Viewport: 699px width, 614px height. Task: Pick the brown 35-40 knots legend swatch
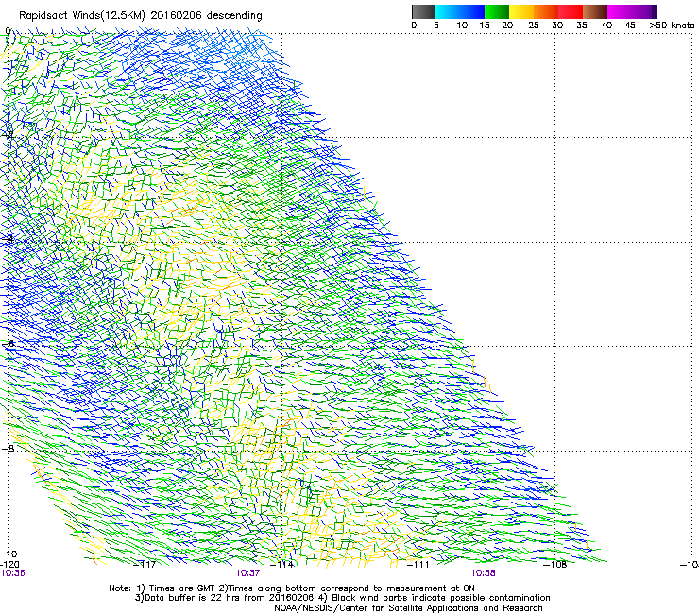pos(595,11)
